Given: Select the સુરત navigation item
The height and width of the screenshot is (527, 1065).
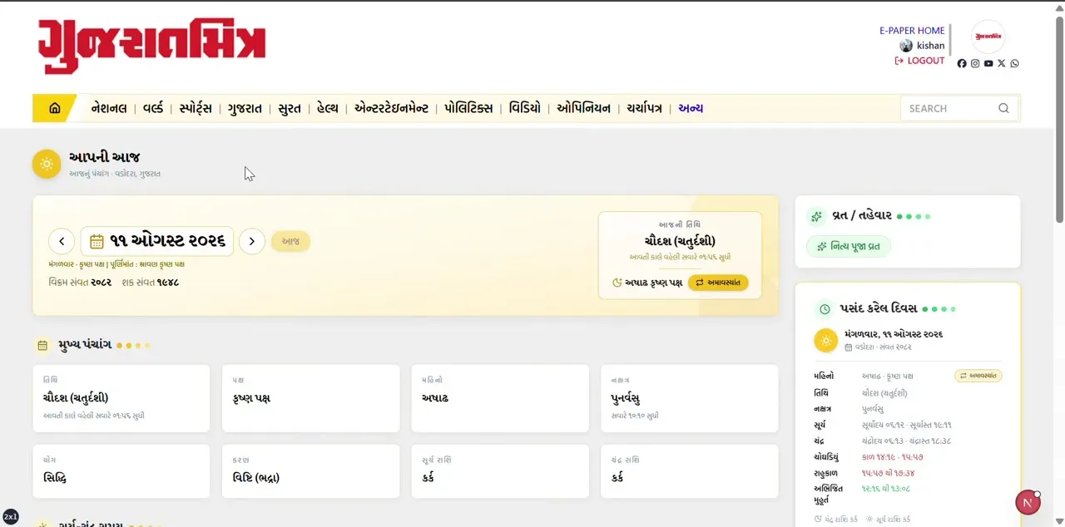Looking at the screenshot, I should [290, 108].
